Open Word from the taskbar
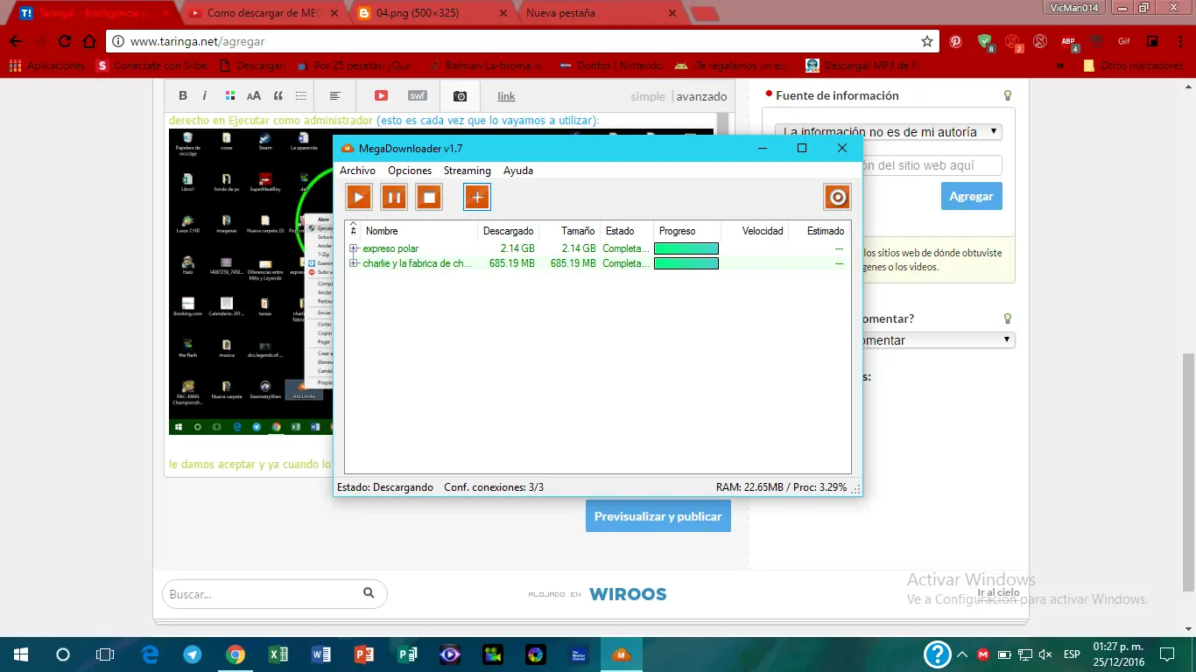The width and height of the screenshot is (1196, 672). point(321,654)
